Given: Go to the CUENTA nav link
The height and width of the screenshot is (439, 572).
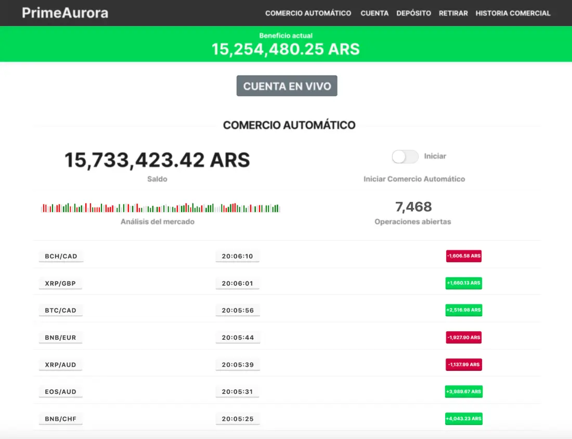Looking at the screenshot, I should point(374,13).
